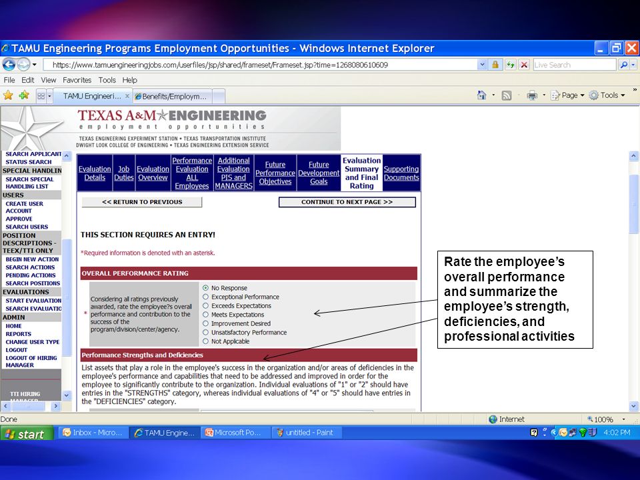
Task: Click the address bar URL field
Action: tap(259, 65)
